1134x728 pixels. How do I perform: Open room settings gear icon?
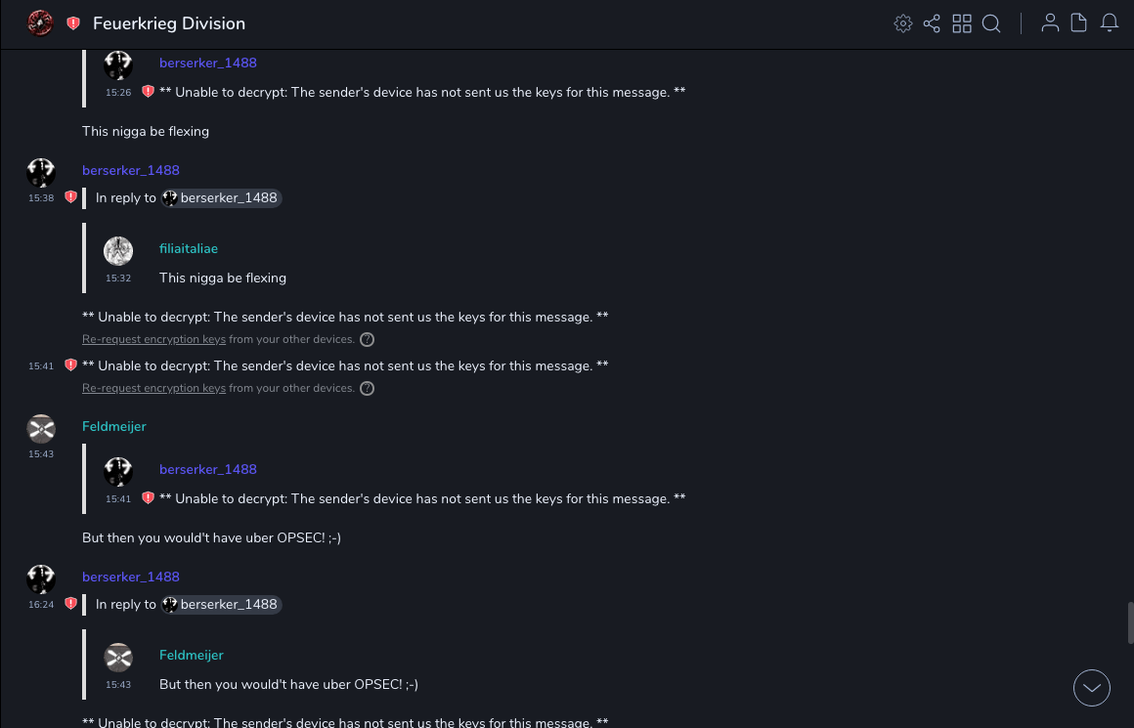[903, 23]
